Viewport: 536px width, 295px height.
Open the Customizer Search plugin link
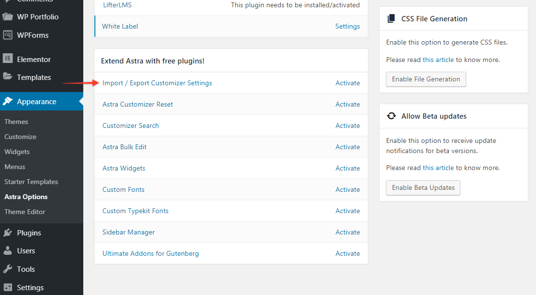tap(131, 125)
